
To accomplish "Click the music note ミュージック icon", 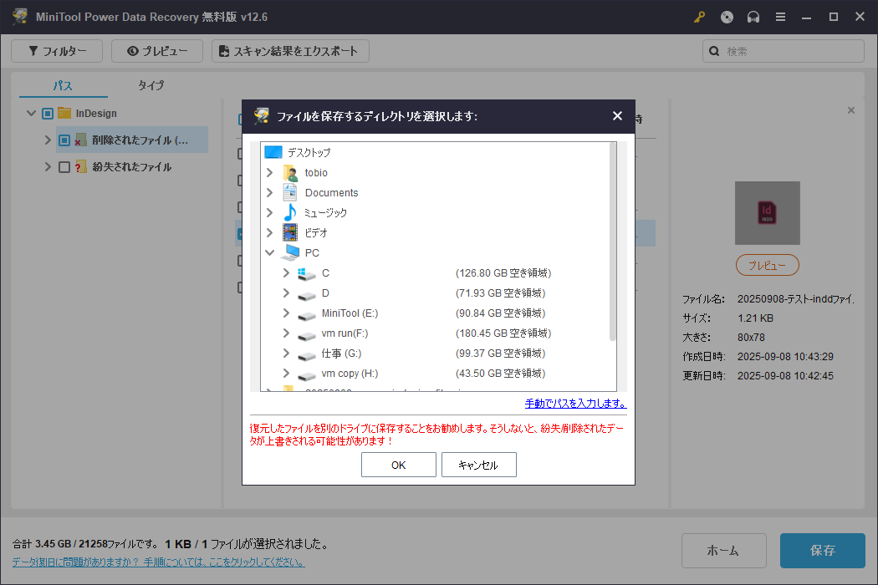I will tap(290, 213).
